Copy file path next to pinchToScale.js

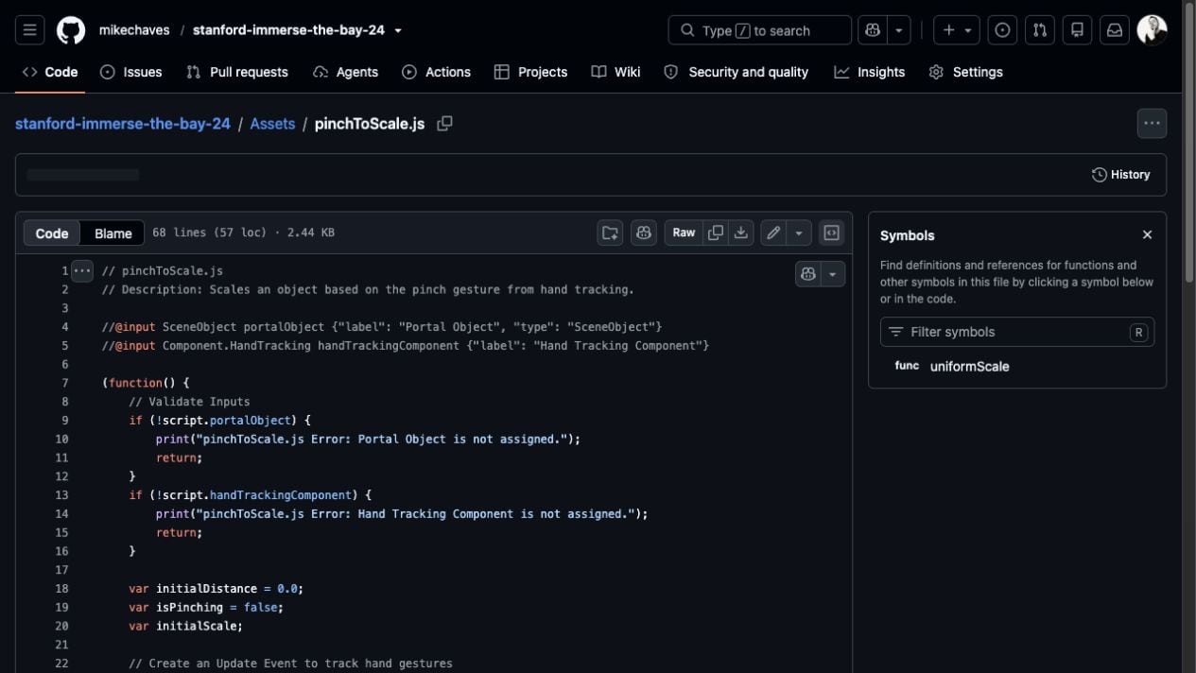click(x=444, y=124)
